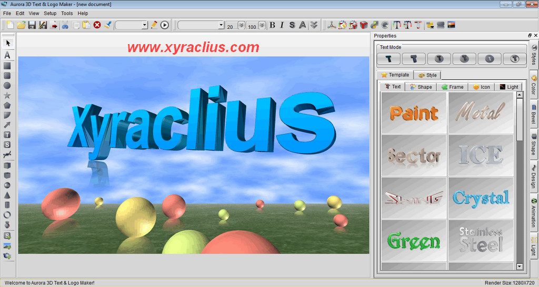The height and width of the screenshot is (287, 539).
Task: Open the Help menu
Action: coord(83,13)
